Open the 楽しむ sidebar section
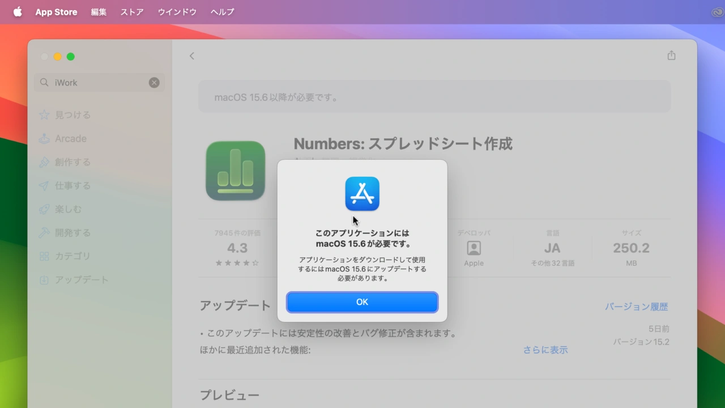The width and height of the screenshot is (725, 408). pos(66,209)
